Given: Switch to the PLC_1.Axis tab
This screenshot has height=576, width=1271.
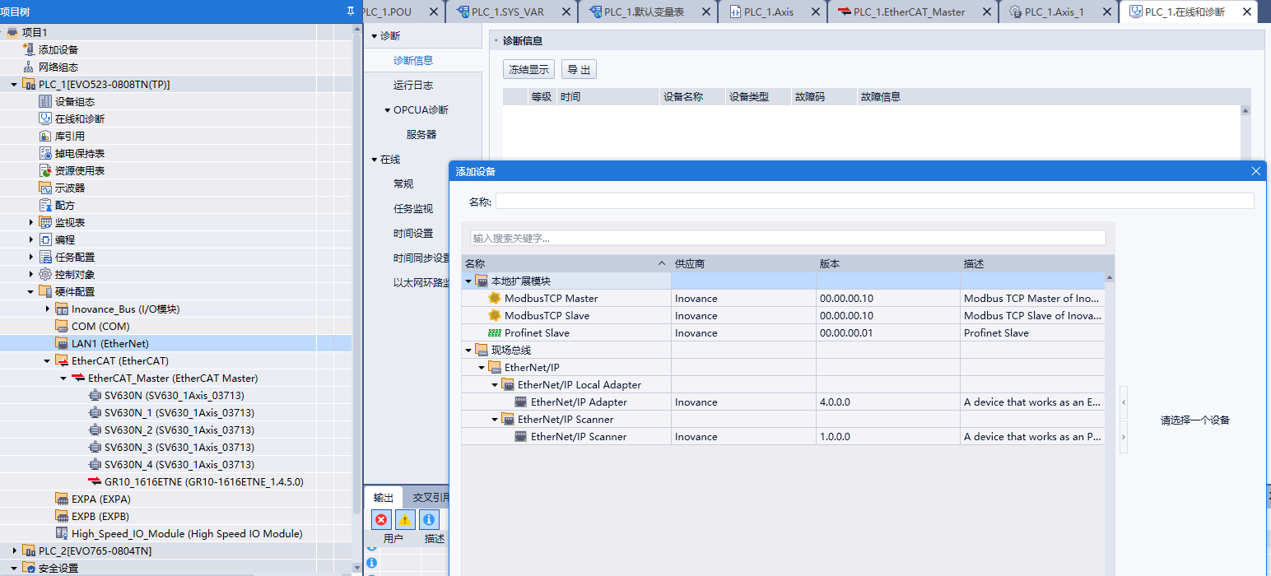Looking at the screenshot, I should coord(768,12).
